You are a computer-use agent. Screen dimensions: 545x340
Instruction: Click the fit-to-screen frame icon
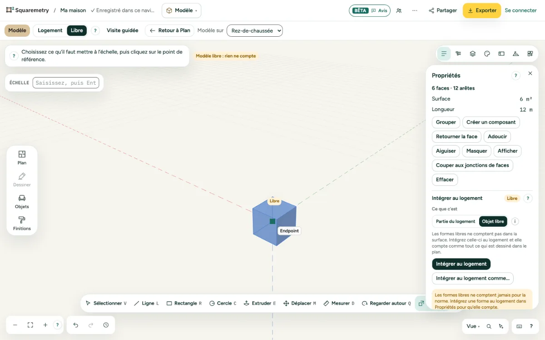pos(30,325)
